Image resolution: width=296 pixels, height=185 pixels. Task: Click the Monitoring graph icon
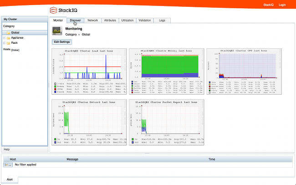57,31
